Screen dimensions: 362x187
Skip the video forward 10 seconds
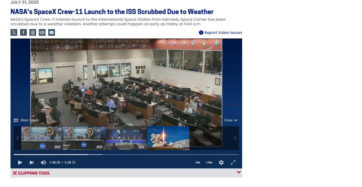coord(209,163)
